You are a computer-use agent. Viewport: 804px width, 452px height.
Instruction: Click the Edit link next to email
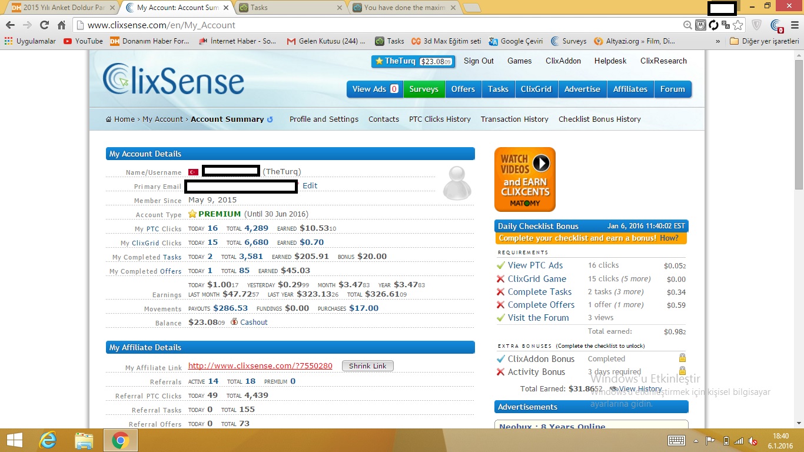[310, 186]
